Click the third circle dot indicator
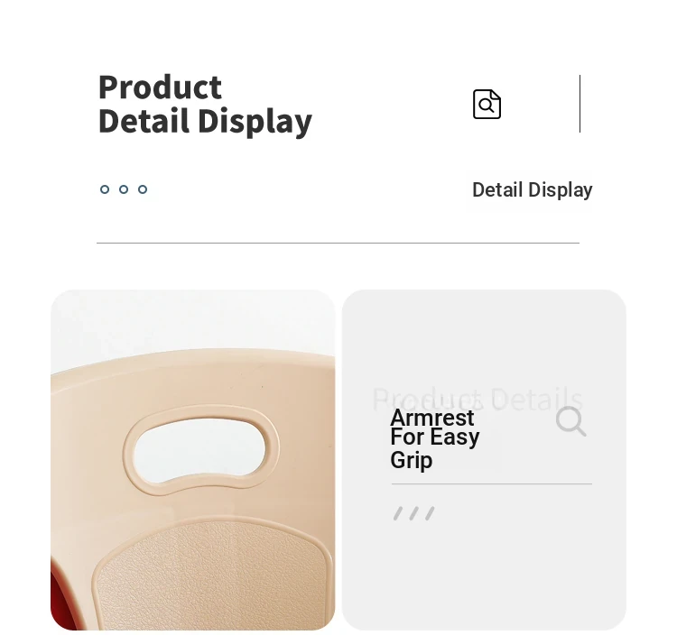 pyautogui.click(x=143, y=189)
